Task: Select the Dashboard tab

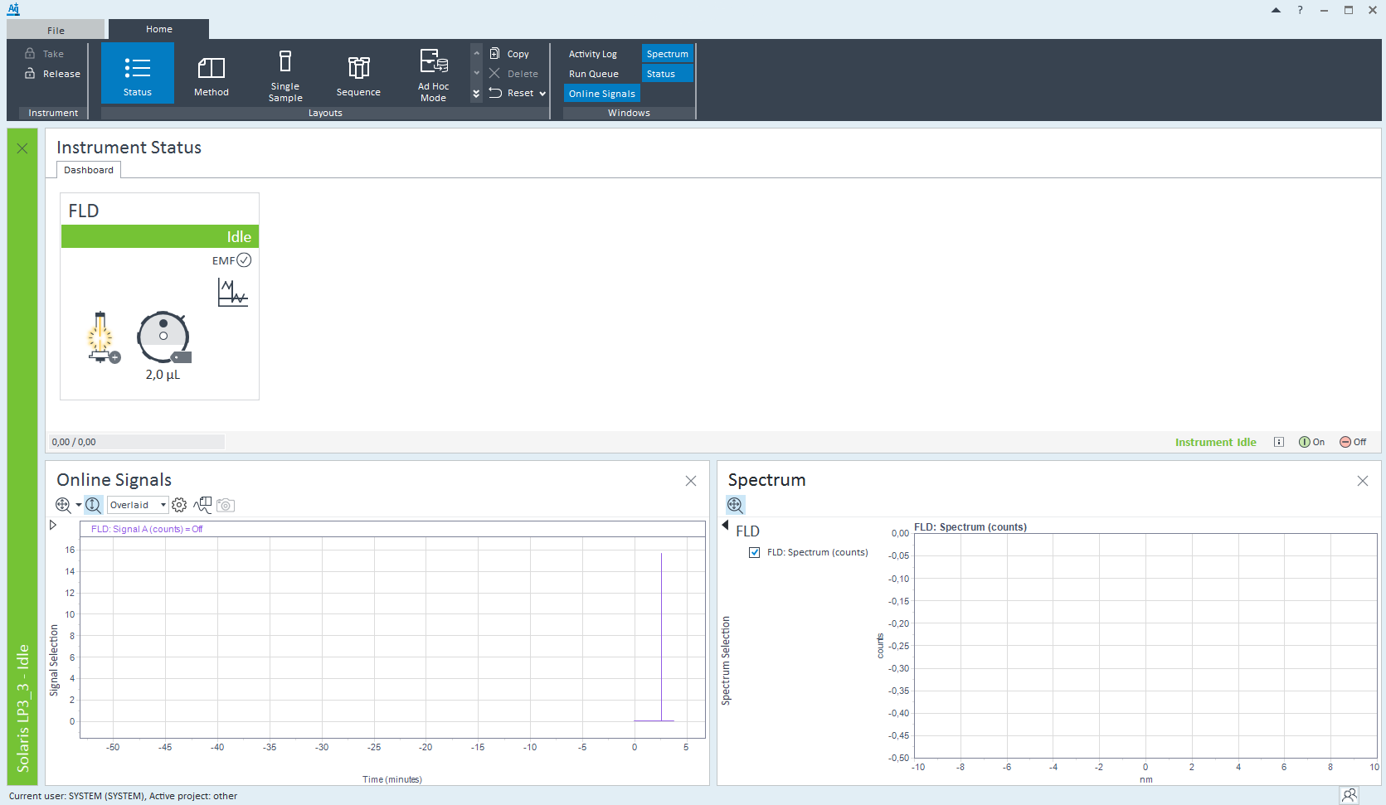Action: click(x=88, y=169)
